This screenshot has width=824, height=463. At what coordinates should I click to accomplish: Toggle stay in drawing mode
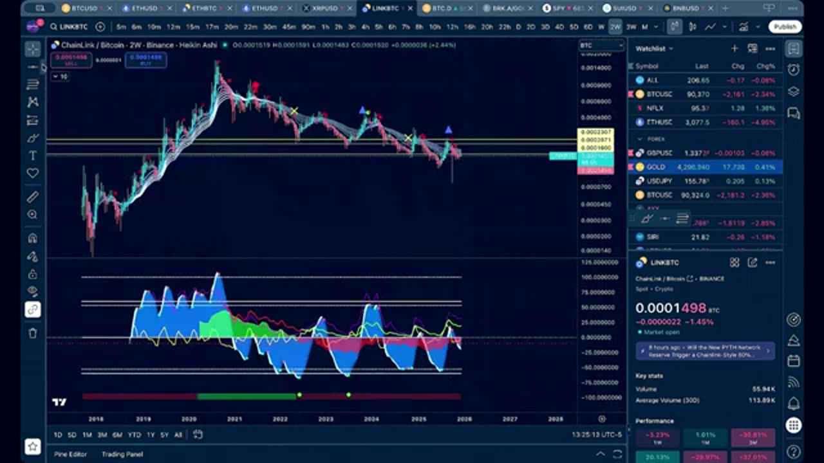(33, 257)
